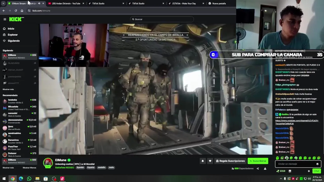
Task: Open Explorar in Kick sidebar
Action: tap(13, 35)
